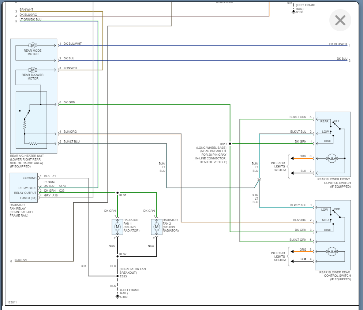Click the Rear Blower Motor symbol

pos(33,70)
